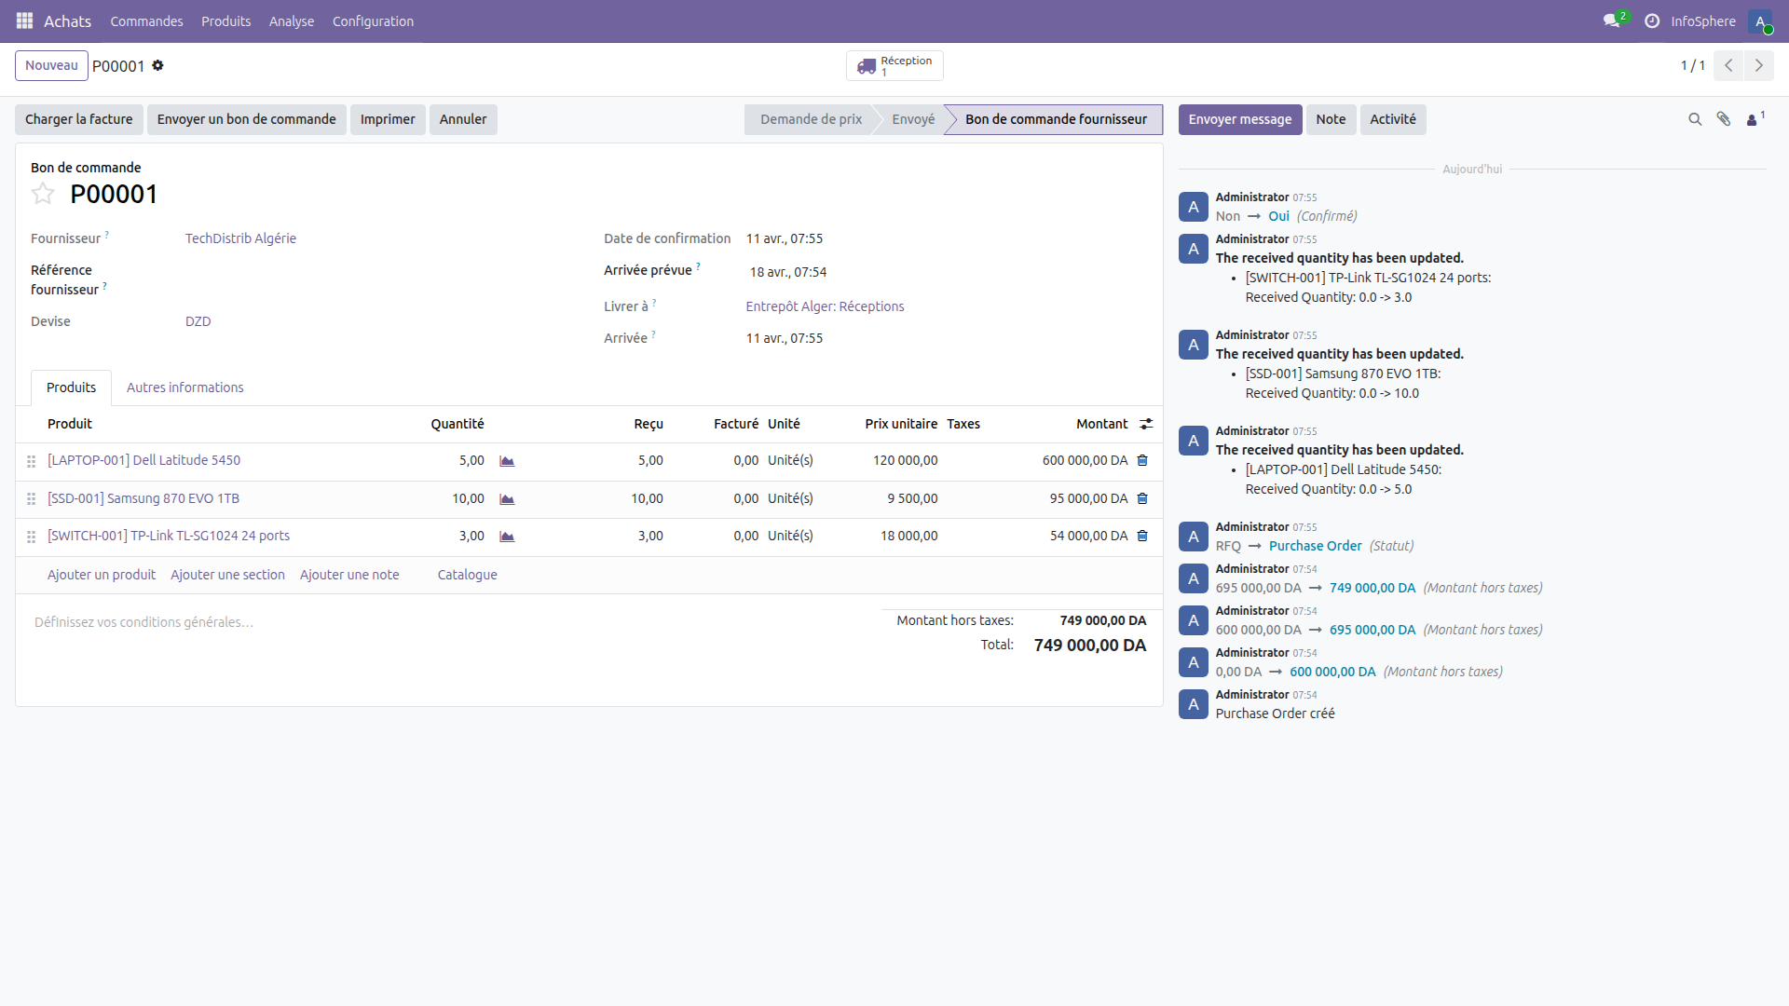Click the conditions générales text area
The height and width of the screenshot is (1006, 1789).
[143, 622]
